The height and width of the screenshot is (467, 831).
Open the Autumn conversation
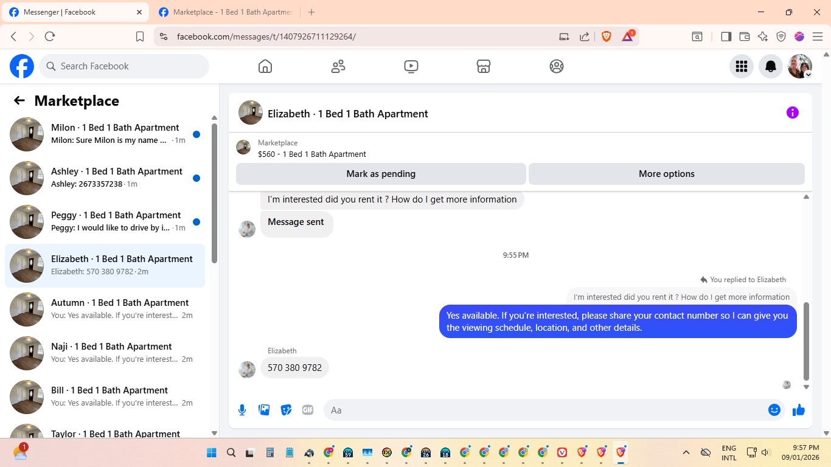point(105,310)
